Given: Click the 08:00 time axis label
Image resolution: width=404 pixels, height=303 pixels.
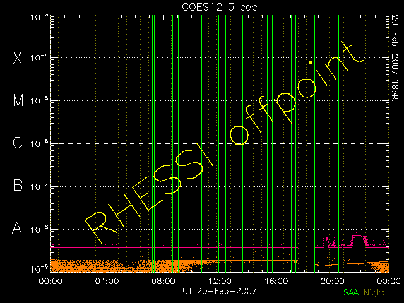Looking at the screenshot, I should click(163, 281).
